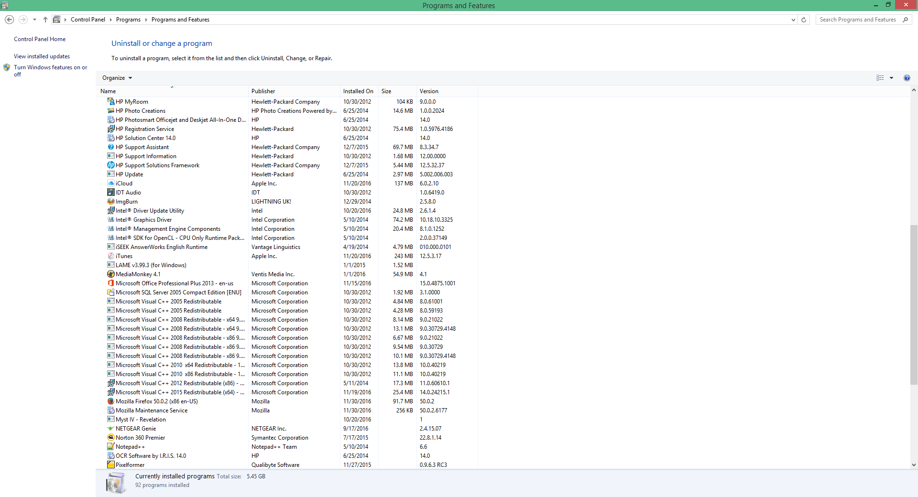Click the scrollbar down arrow
Image resolution: width=918 pixels, height=497 pixels.
[x=914, y=465]
